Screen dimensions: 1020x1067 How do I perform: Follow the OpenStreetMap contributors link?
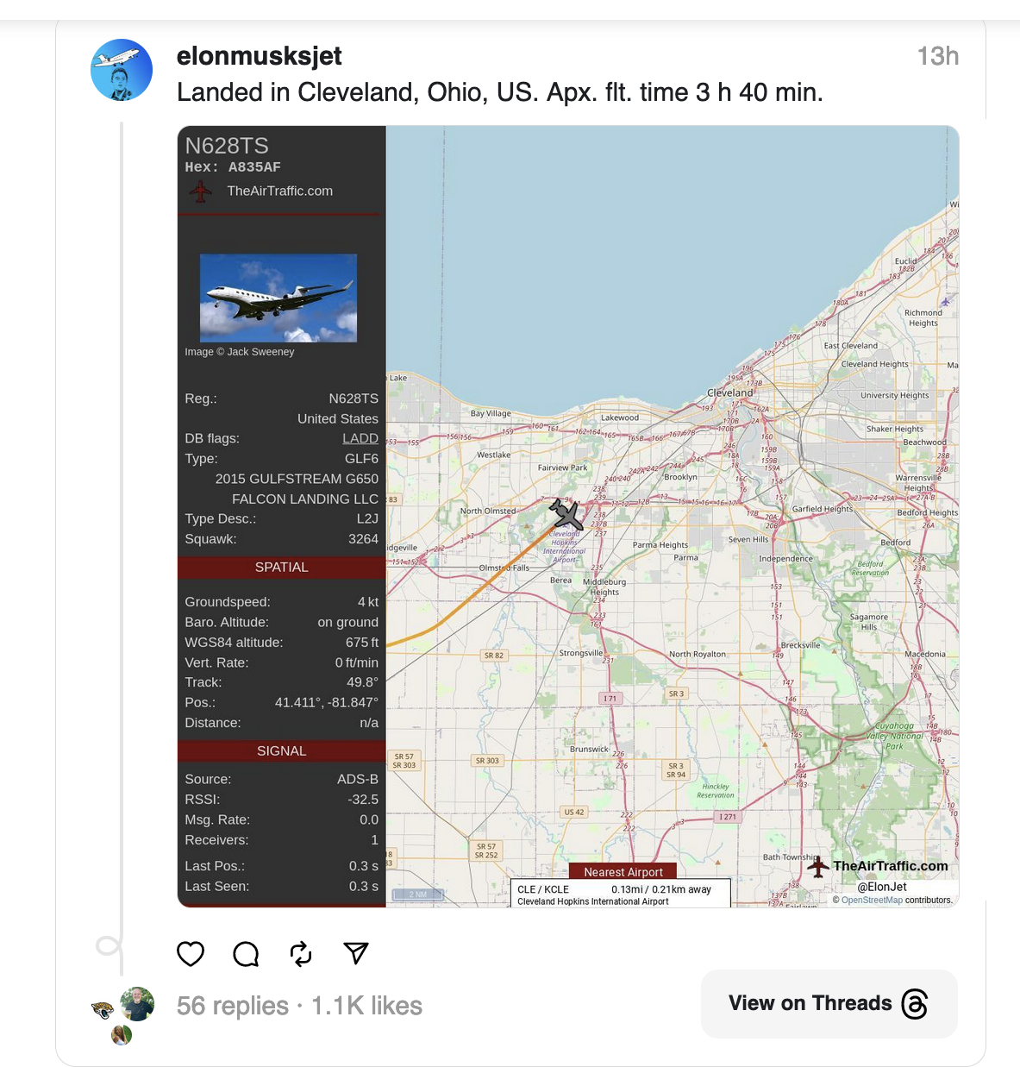[x=872, y=900]
